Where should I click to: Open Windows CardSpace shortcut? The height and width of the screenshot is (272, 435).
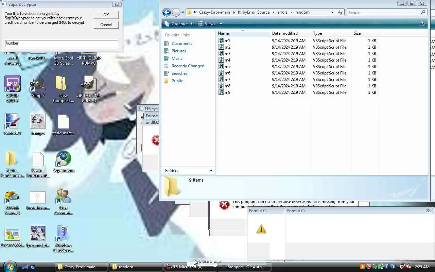pyautogui.click(x=64, y=239)
